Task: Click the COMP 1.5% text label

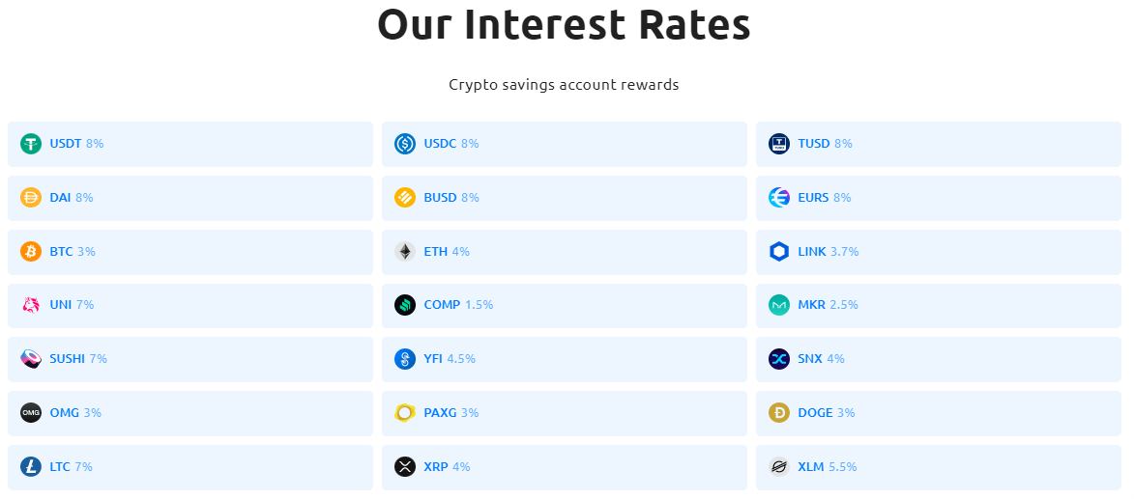Action: coord(458,305)
